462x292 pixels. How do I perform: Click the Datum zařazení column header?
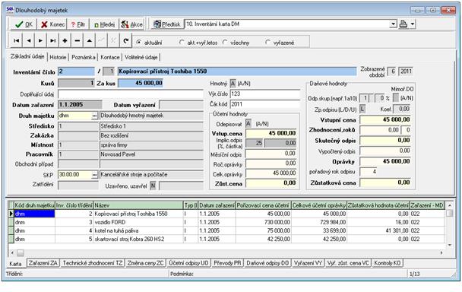pos(217,205)
